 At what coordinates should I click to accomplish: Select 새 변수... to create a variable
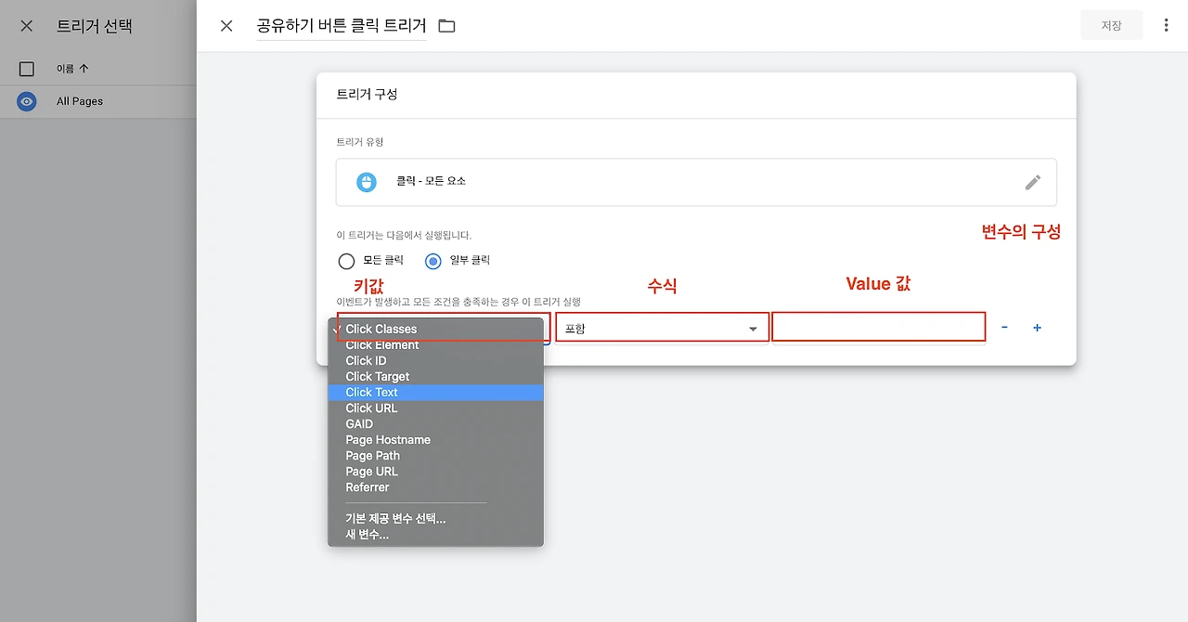coord(435,535)
